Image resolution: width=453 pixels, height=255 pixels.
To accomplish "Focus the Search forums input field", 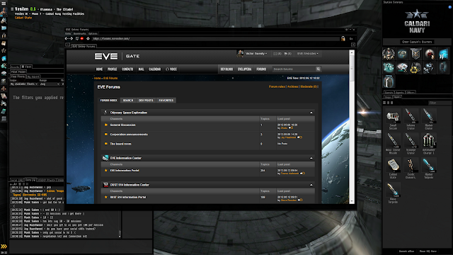I will point(294,69).
